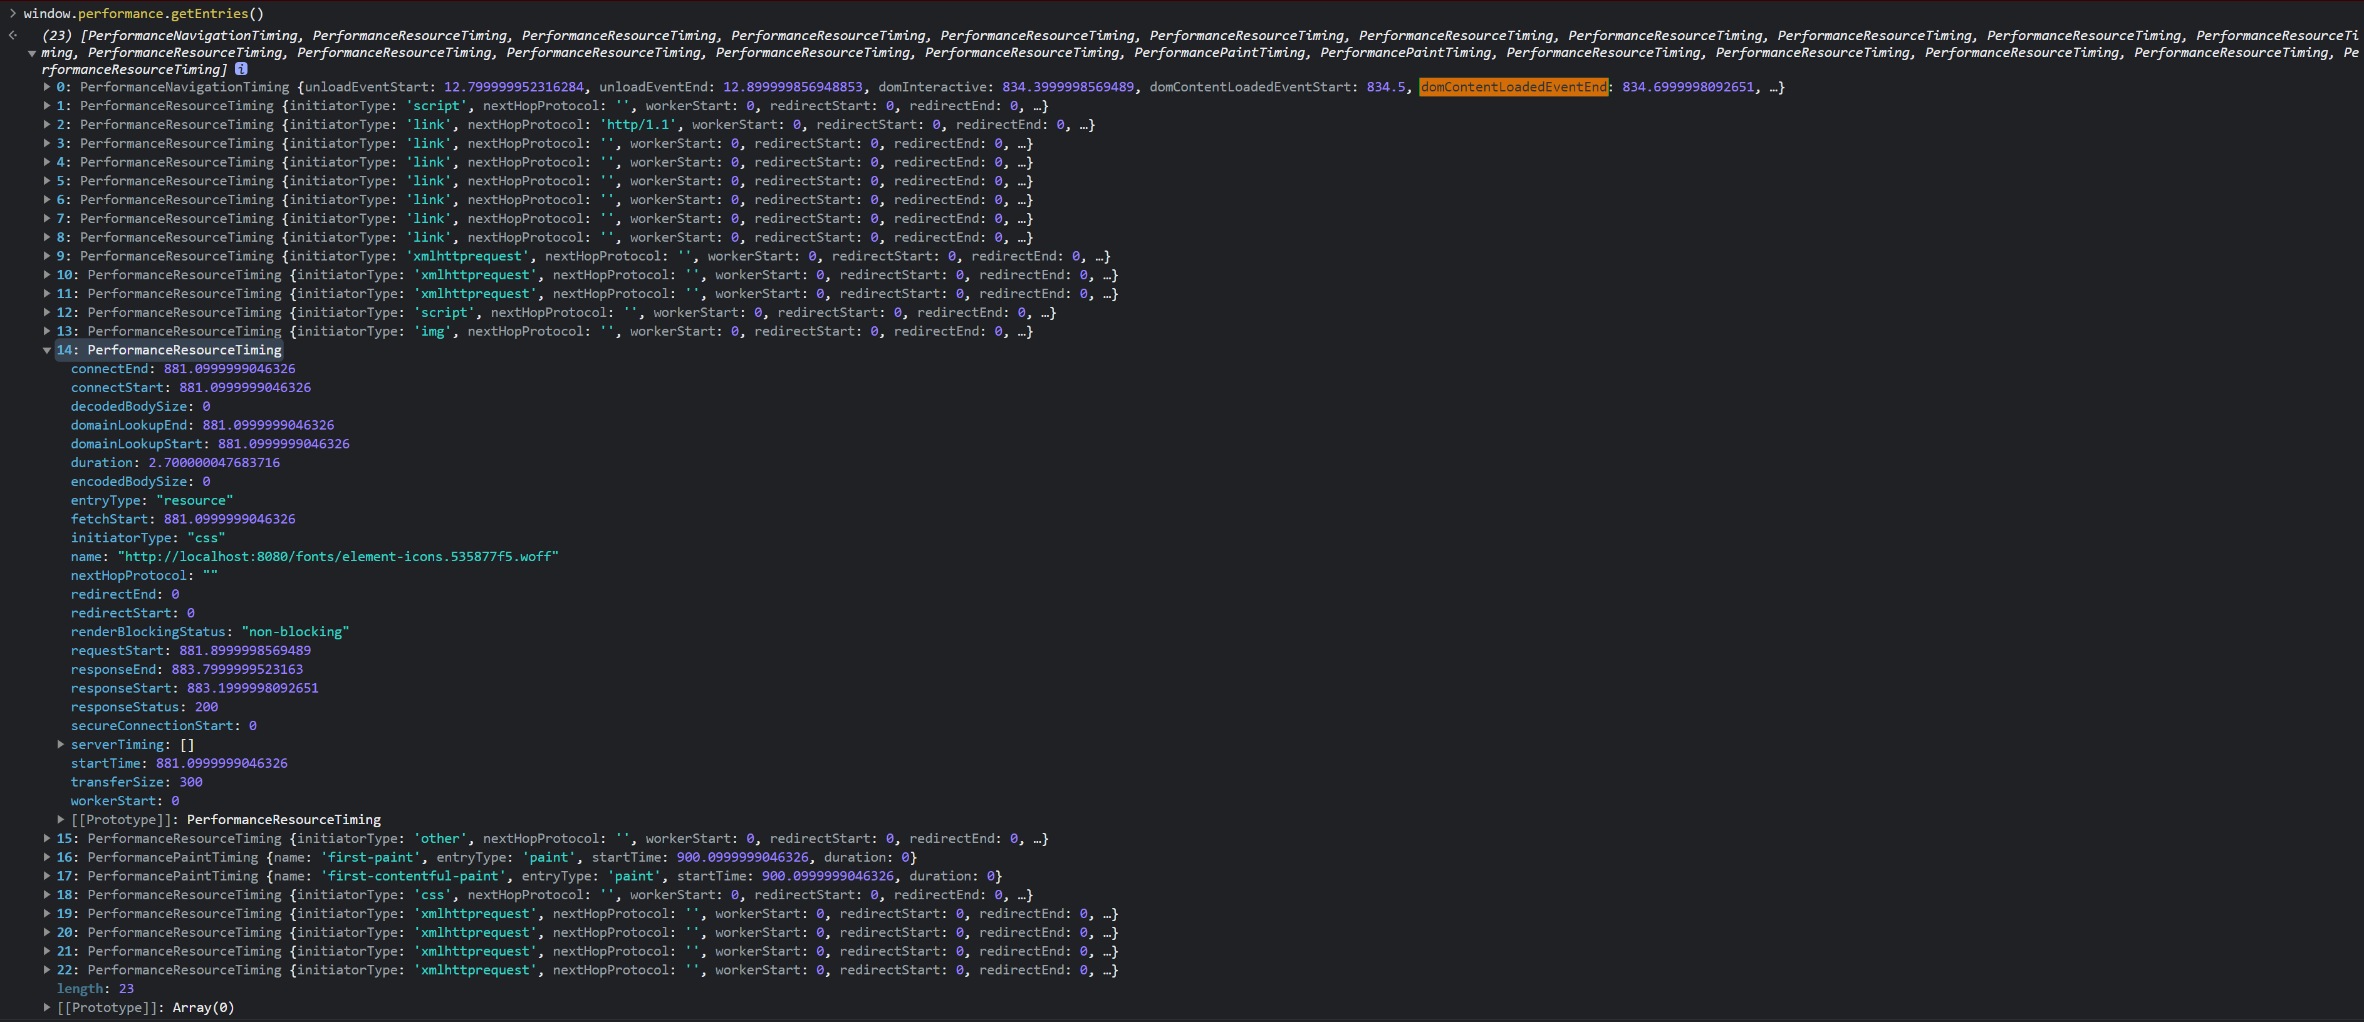Click the length: 23 row

pyautogui.click(x=95, y=989)
